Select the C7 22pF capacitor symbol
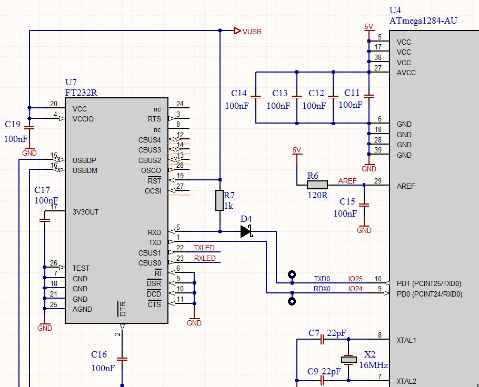Screen dimensions: 479x387 322,339
